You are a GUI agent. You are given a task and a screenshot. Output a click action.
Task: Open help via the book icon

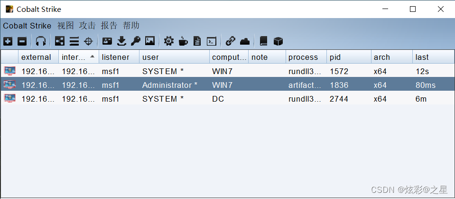[263, 41]
